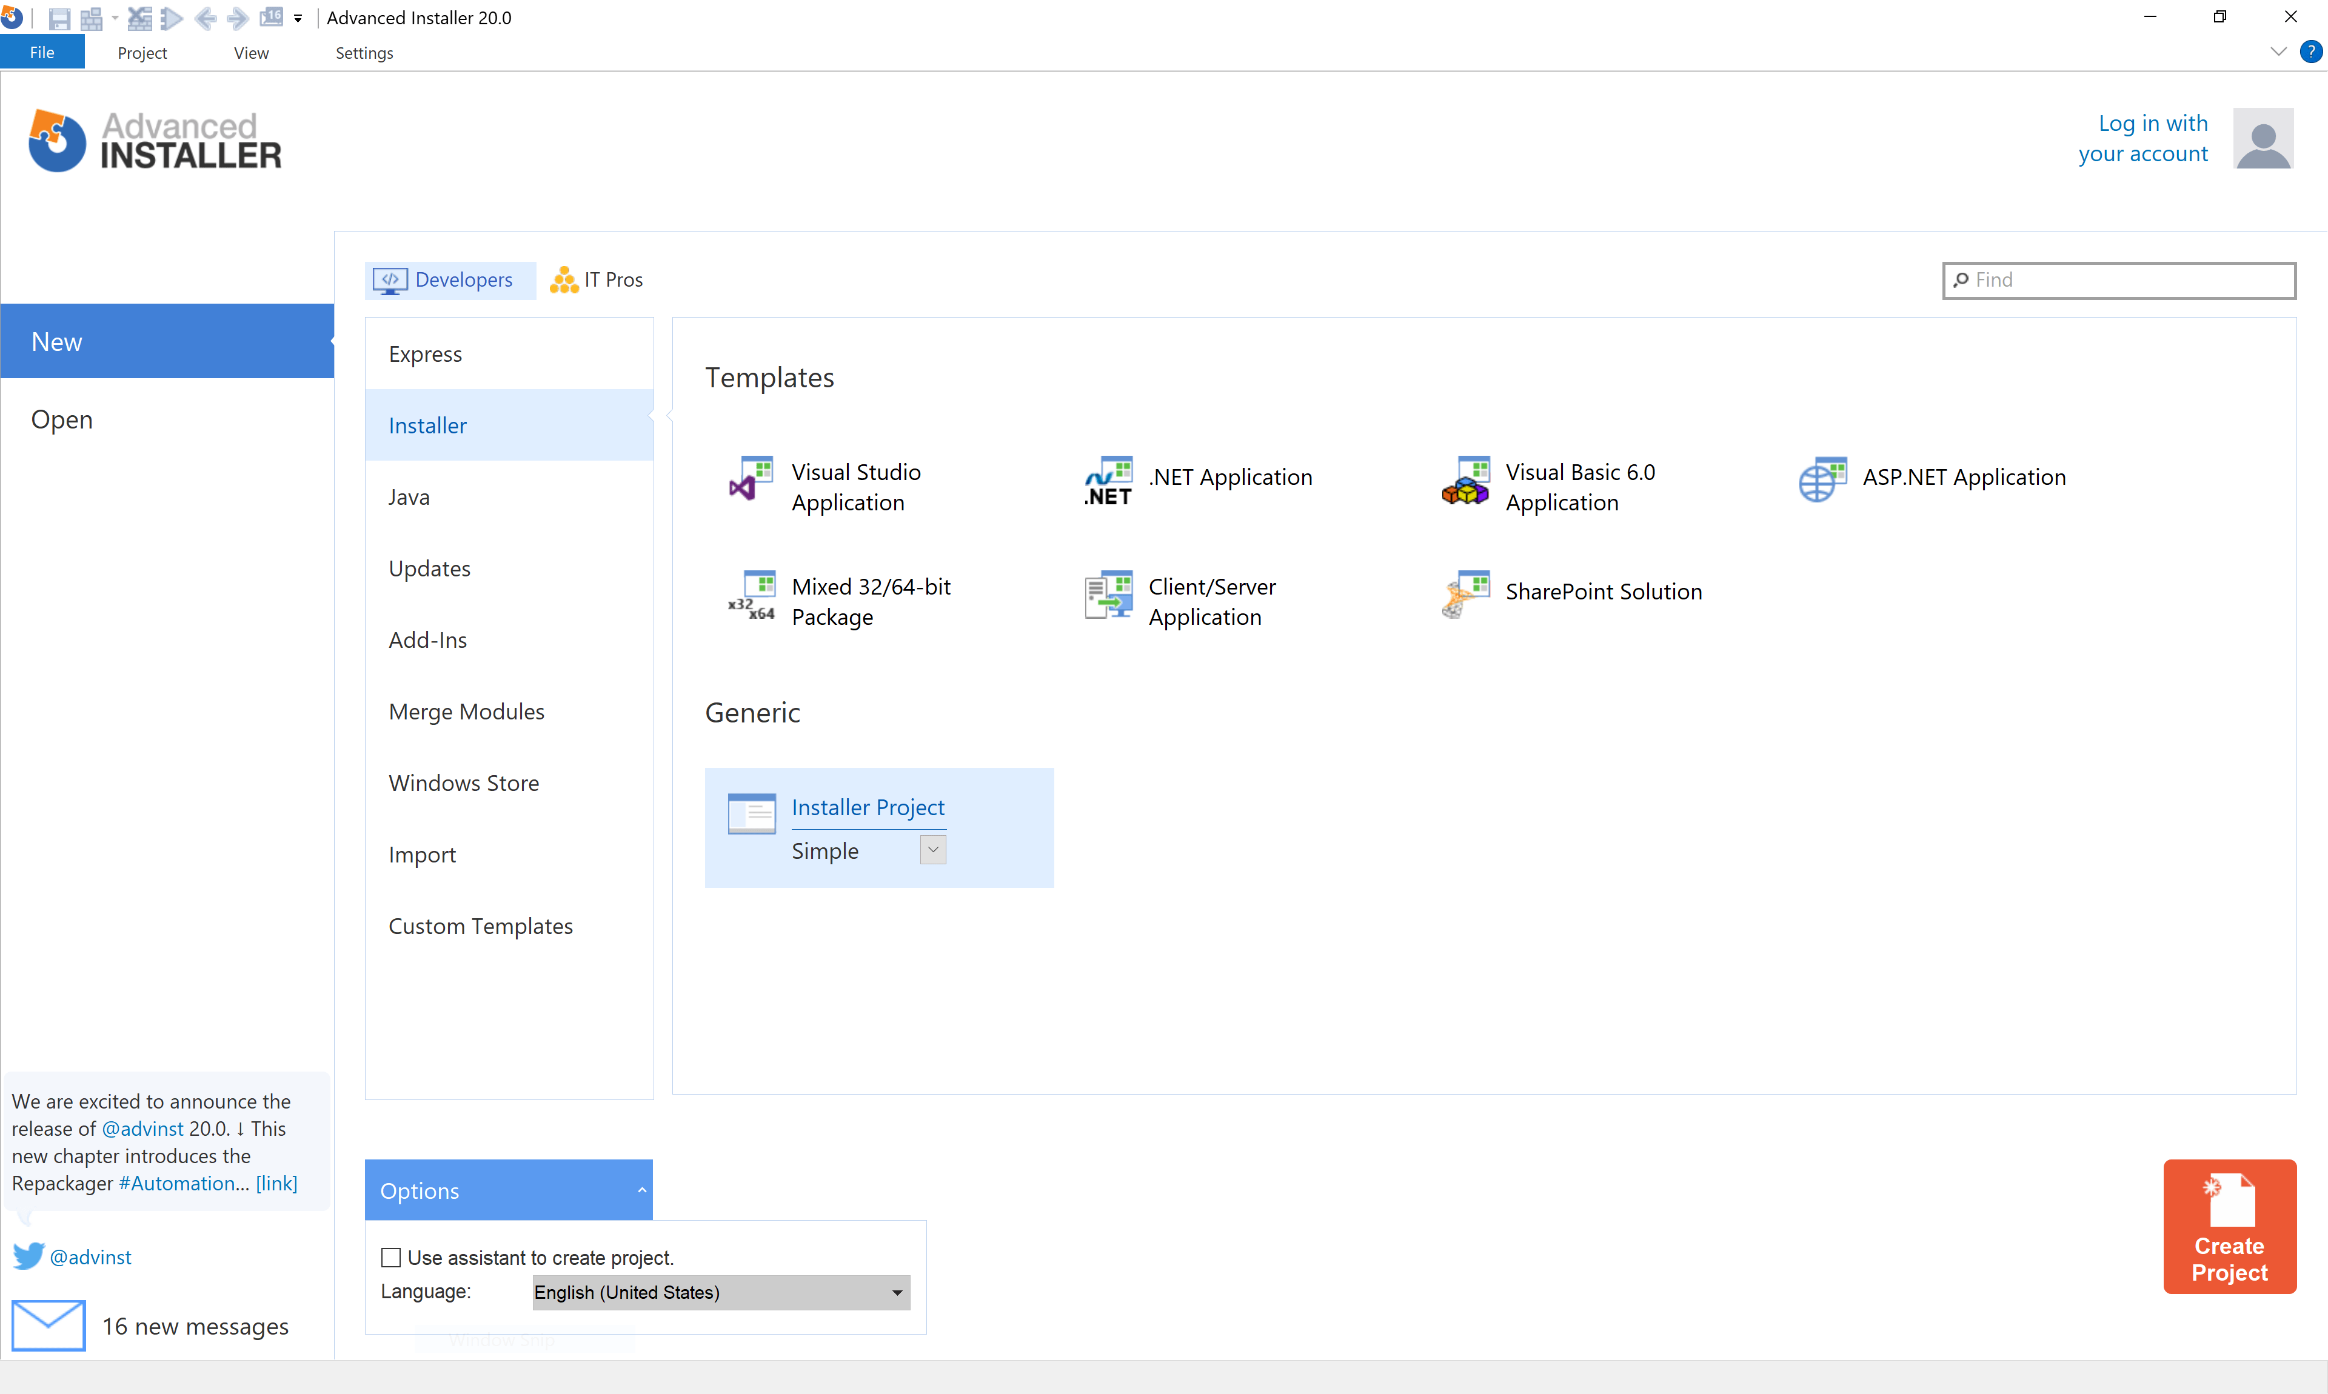The width and height of the screenshot is (2328, 1394).
Task: Select the Installer category
Action: click(509, 425)
